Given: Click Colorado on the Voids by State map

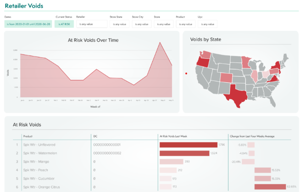Looking at the screenshot, I should [x=226, y=77].
